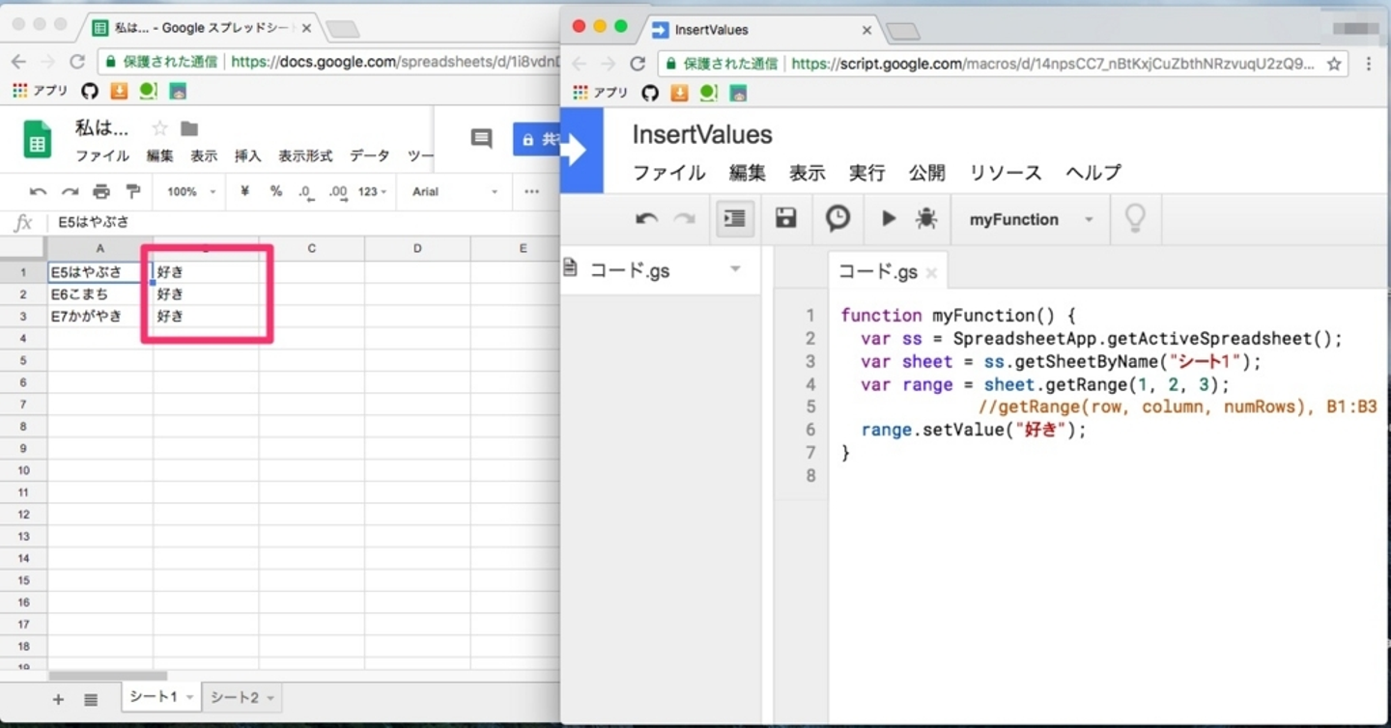Click the add sheet plus button
Image resolution: width=1391 pixels, height=728 pixels.
58,699
